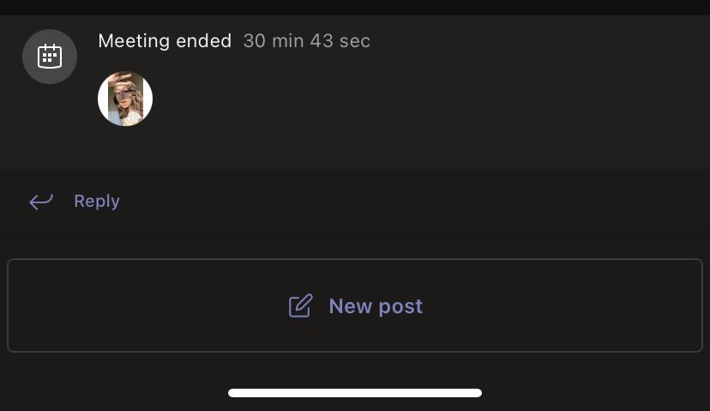710x411 pixels.
Task: Click the New post text label
Action: tap(376, 306)
